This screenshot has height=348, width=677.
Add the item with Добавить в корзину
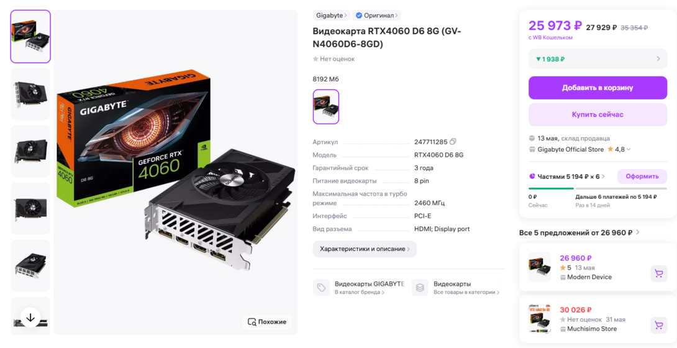point(597,88)
